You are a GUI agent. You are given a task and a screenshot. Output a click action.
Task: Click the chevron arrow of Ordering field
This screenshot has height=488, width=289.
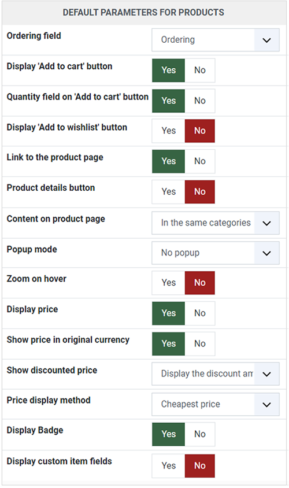pos(266,40)
